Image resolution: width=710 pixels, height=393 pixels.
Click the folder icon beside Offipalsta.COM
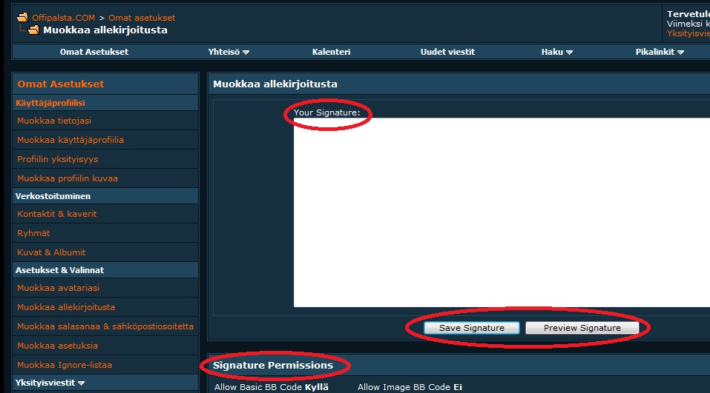point(22,17)
